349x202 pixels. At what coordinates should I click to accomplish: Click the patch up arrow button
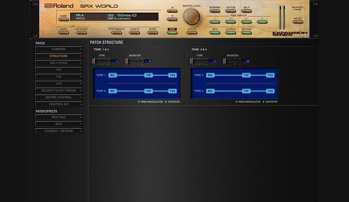(x=172, y=11)
